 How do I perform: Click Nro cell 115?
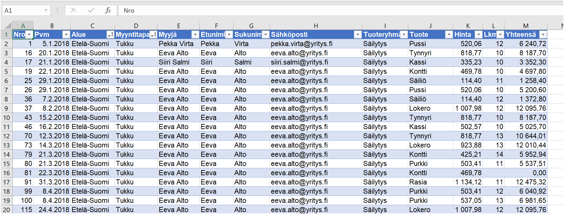click(x=23, y=210)
